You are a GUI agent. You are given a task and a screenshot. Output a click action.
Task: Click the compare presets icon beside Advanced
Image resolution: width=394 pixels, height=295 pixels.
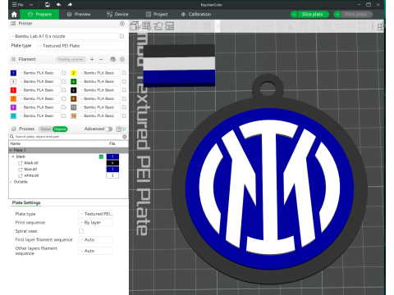119,129
